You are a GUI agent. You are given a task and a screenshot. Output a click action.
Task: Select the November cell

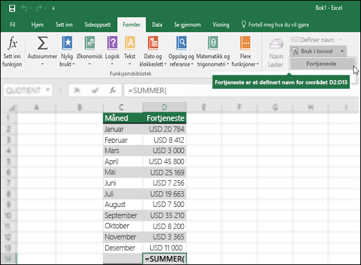tap(122, 237)
